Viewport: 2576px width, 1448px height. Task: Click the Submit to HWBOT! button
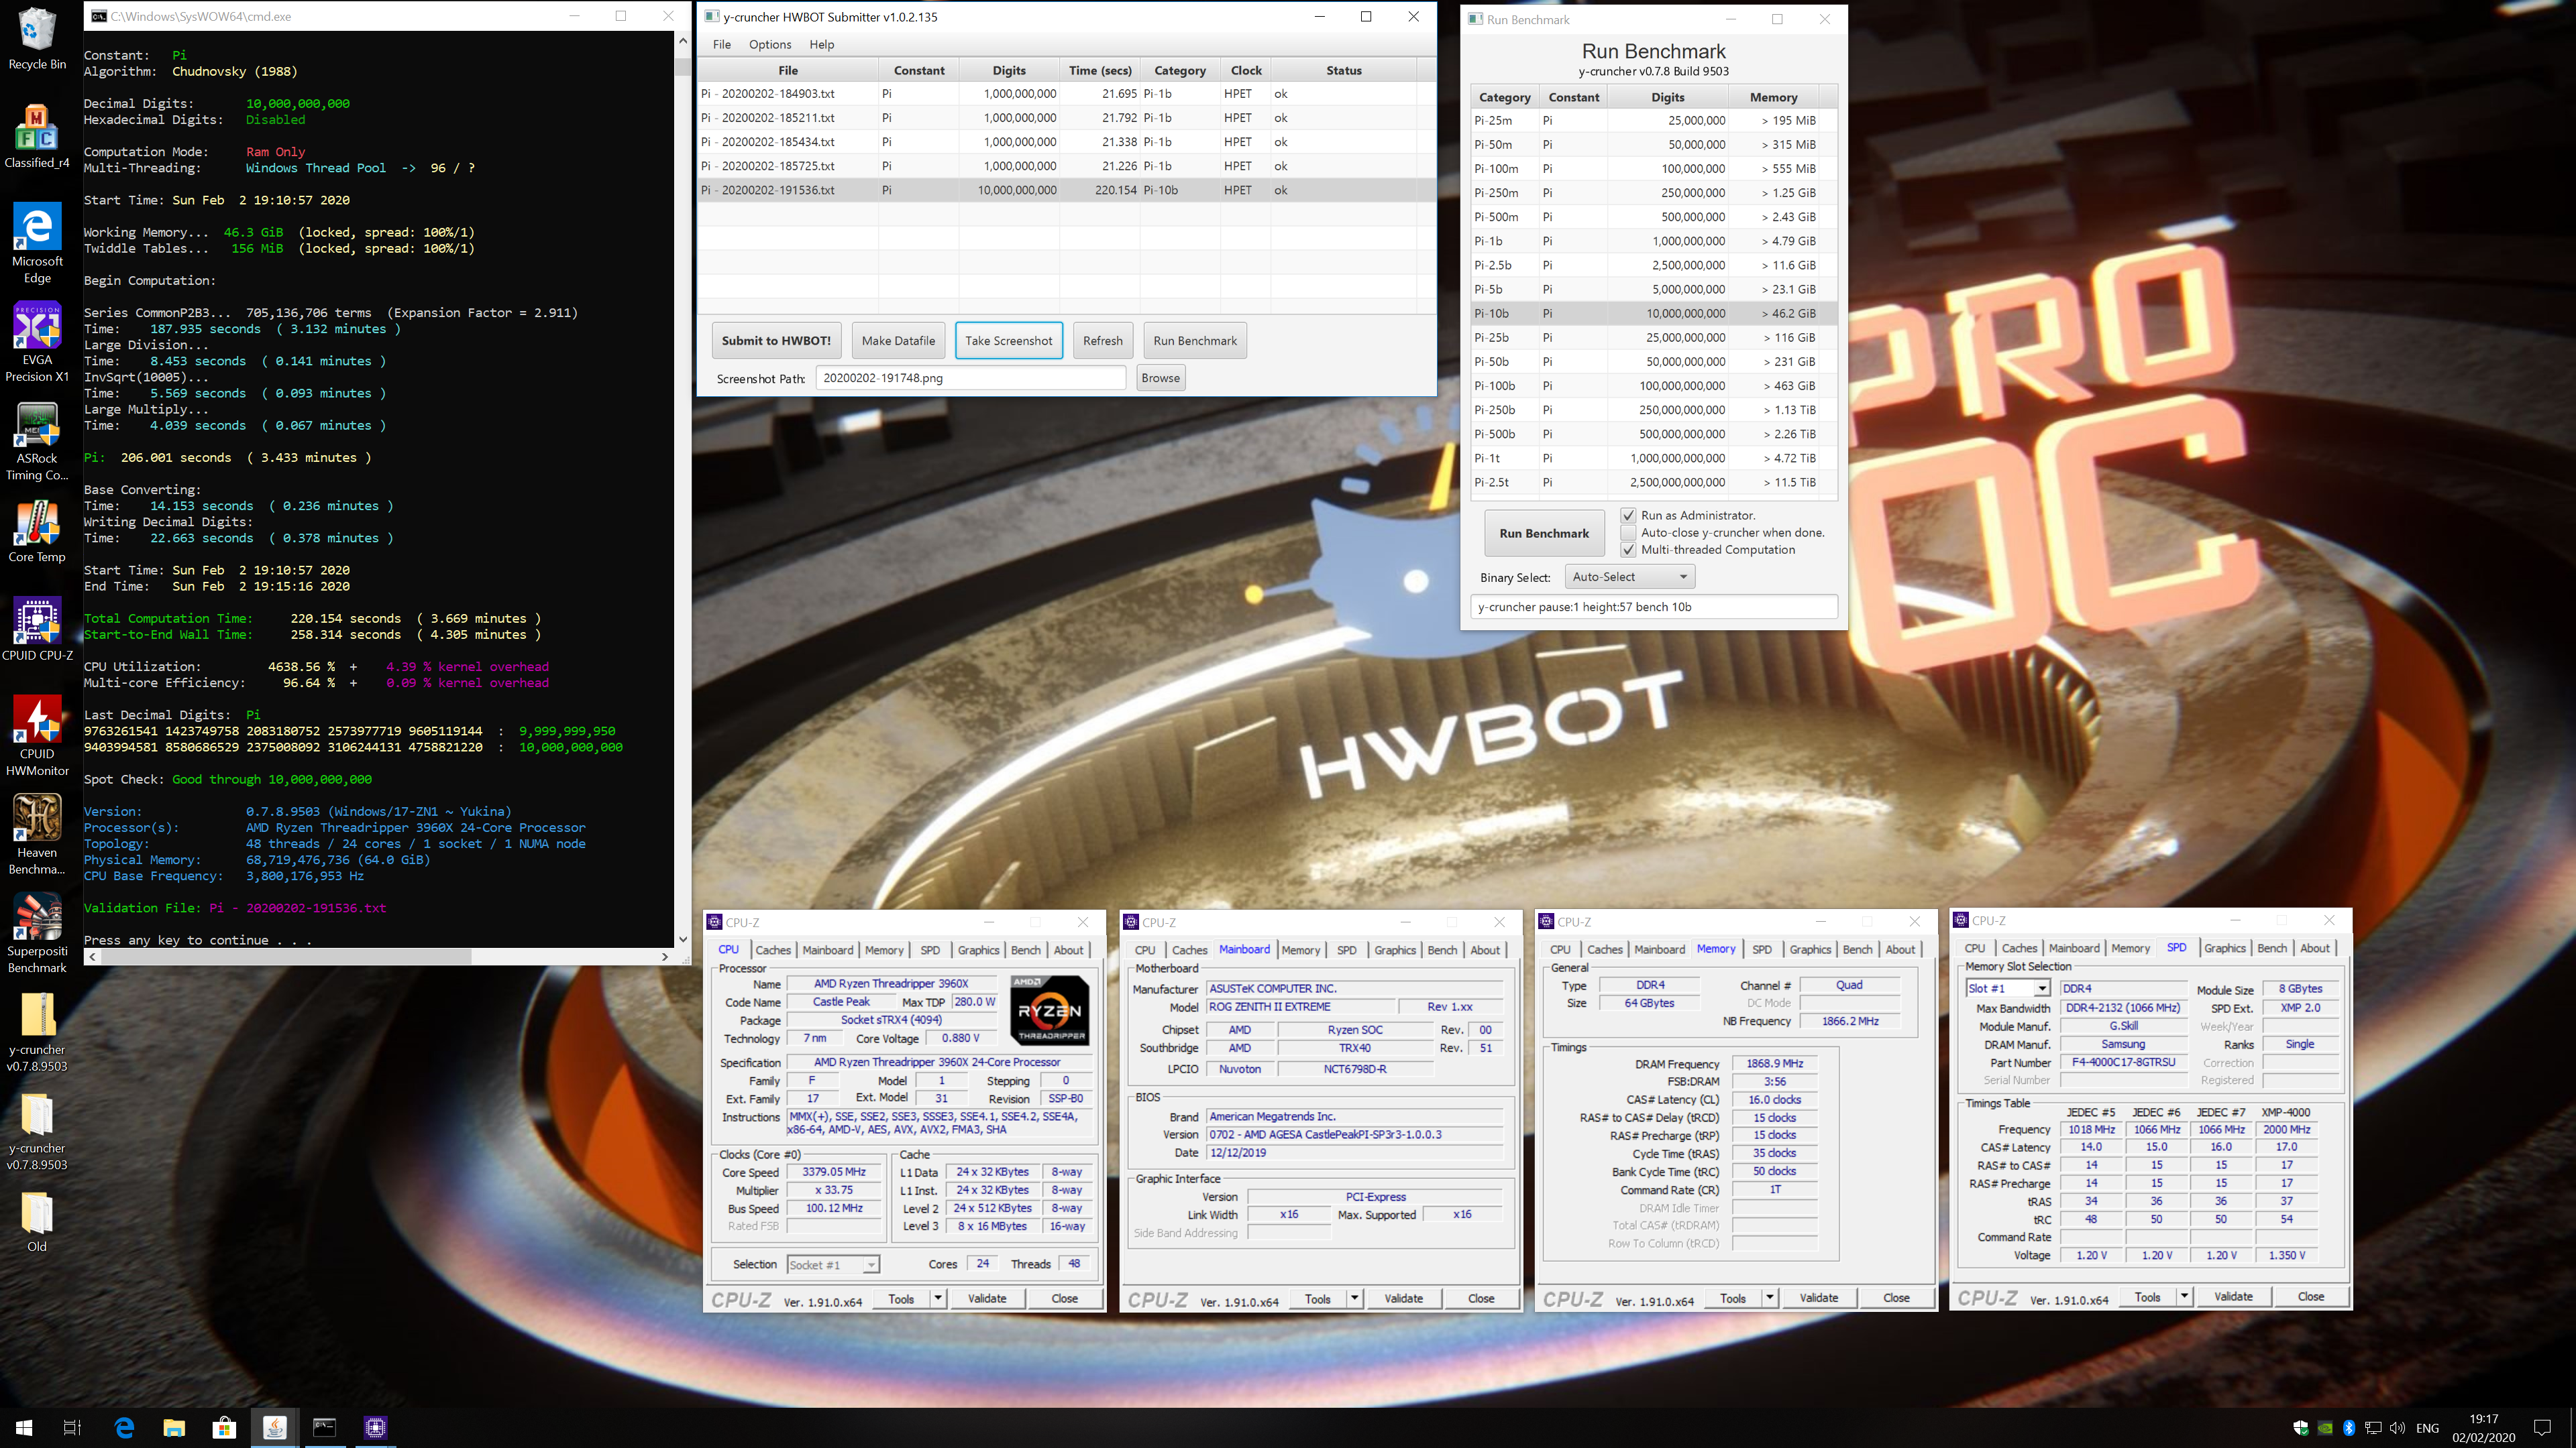[776, 341]
